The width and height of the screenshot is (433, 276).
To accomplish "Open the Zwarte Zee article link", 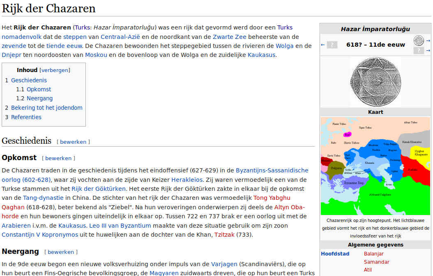I will pos(230,37).
